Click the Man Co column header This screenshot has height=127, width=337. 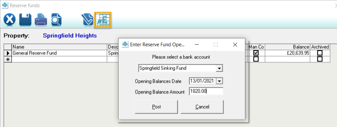[x=256, y=47]
